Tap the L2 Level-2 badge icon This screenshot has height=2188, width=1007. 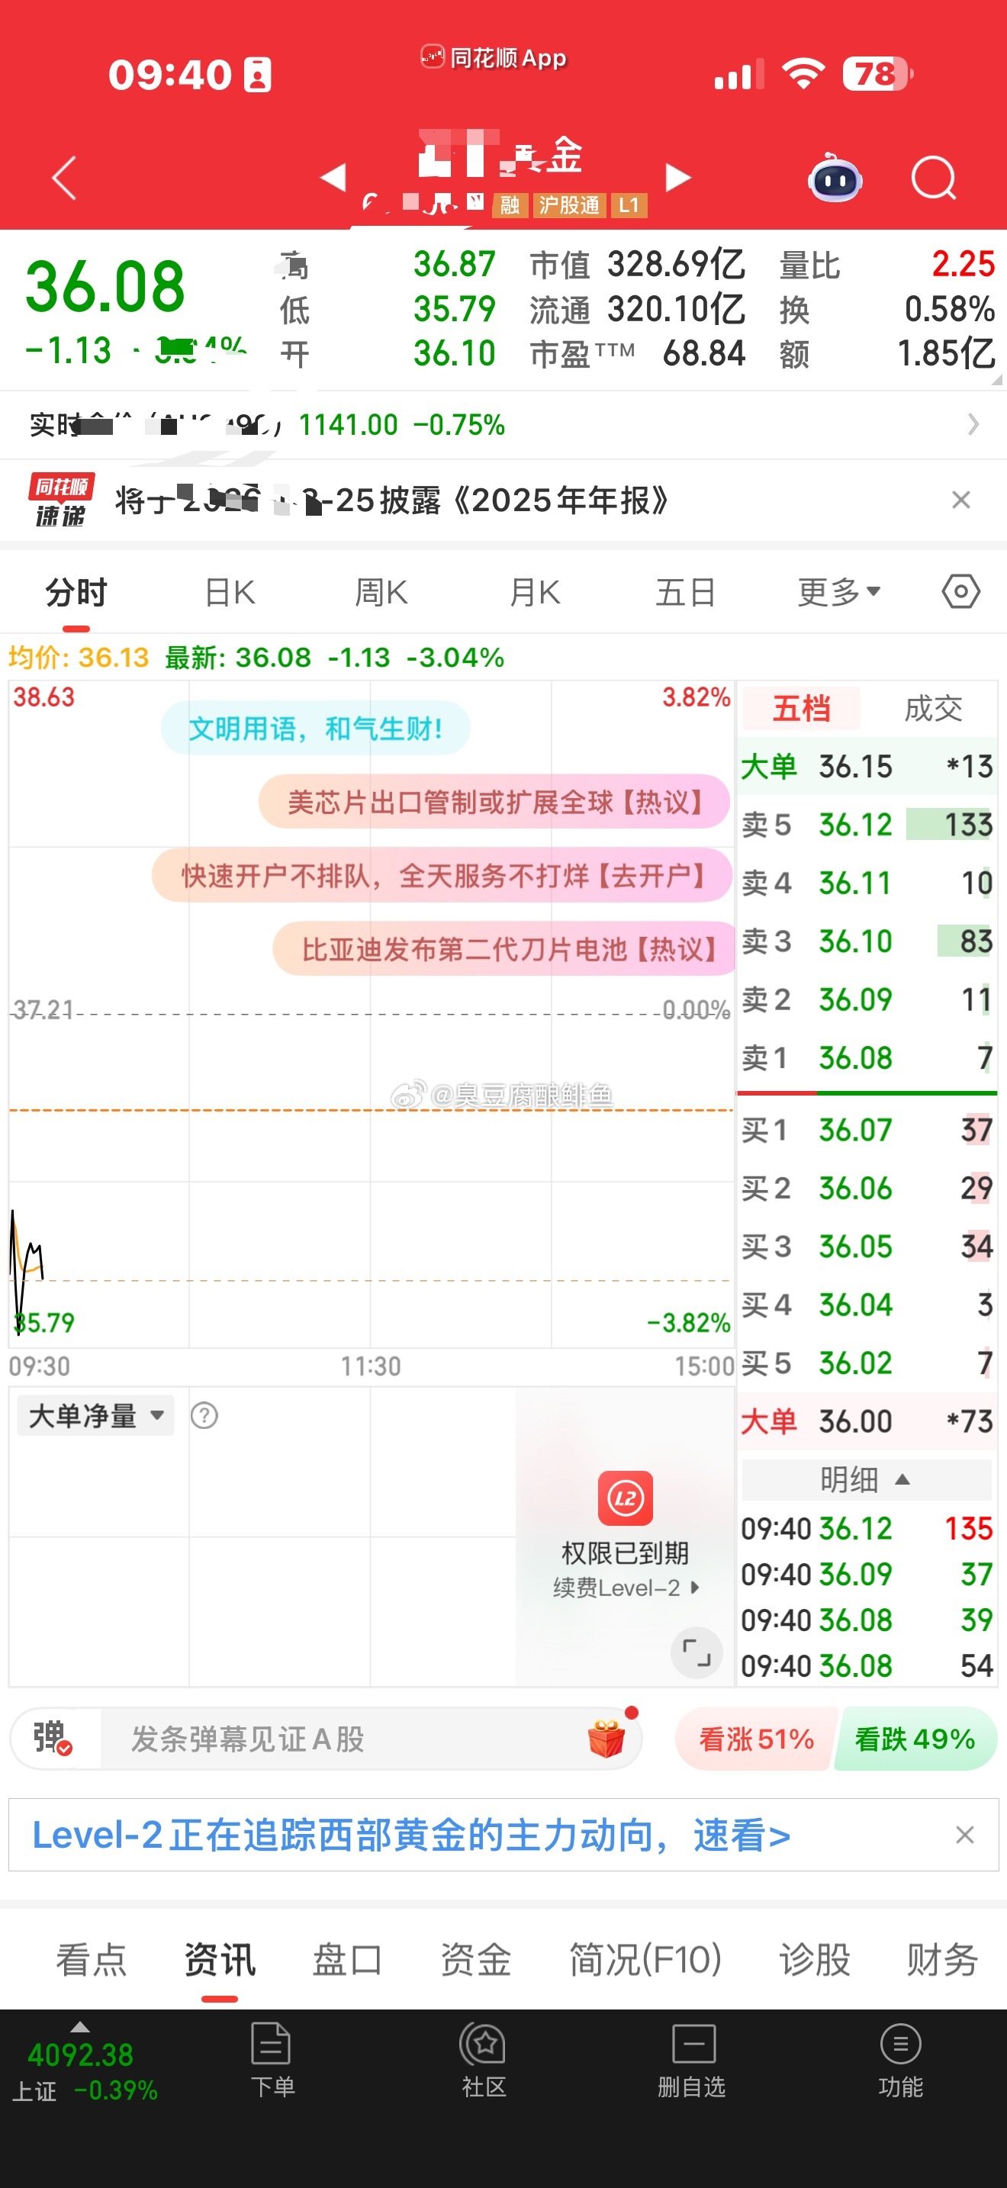pos(625,1498)
